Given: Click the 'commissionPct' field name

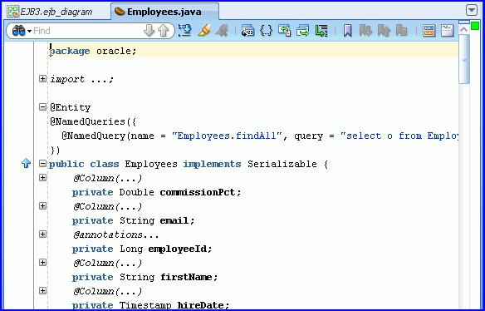Looking at the screenshot, I should click(x=197, y=192).
